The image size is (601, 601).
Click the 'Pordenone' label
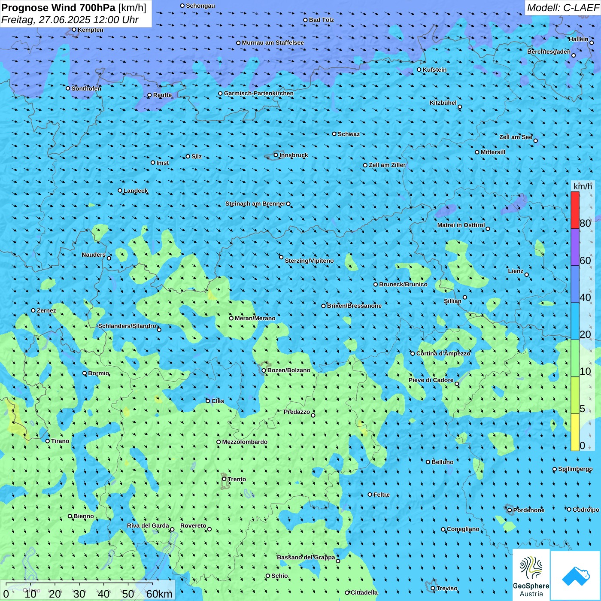tap(529, 510)
